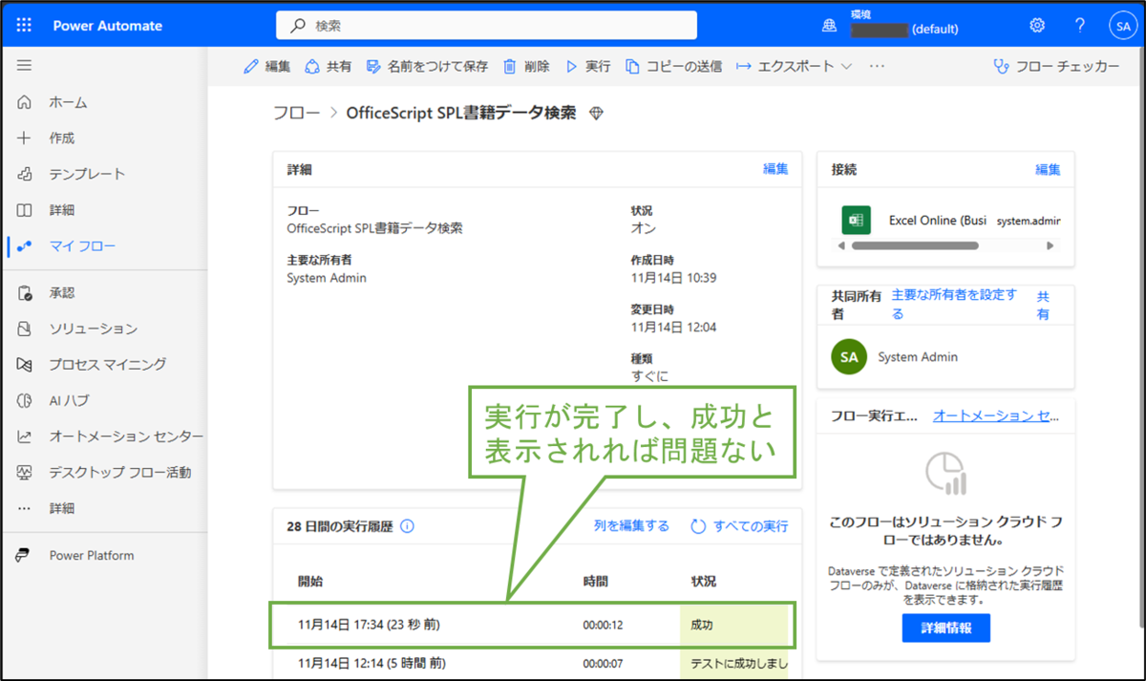Open Power Platform in the sidebar

[92, 555]
